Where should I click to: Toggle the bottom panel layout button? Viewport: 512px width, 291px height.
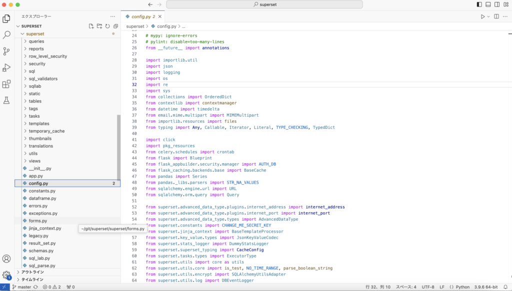pyautogui.click(x=487, y=4)
